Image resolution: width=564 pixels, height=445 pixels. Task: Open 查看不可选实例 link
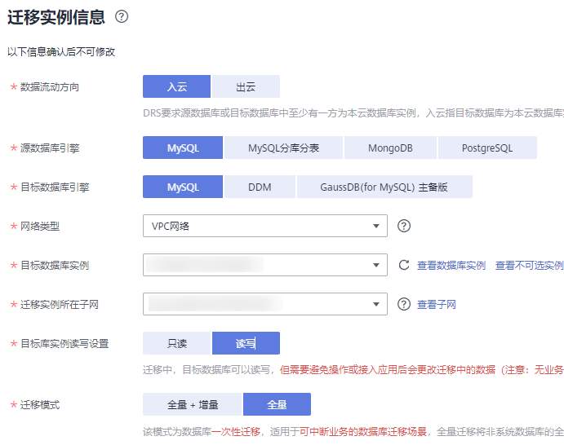pyautogui.click(x=529, y=266)
